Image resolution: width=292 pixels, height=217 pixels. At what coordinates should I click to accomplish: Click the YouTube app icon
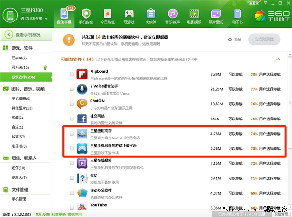[82, 206]
